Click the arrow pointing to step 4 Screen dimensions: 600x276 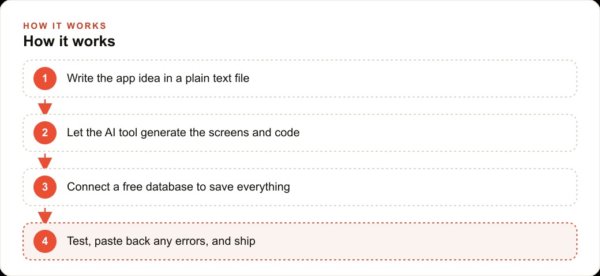click(x=45, y=215)
